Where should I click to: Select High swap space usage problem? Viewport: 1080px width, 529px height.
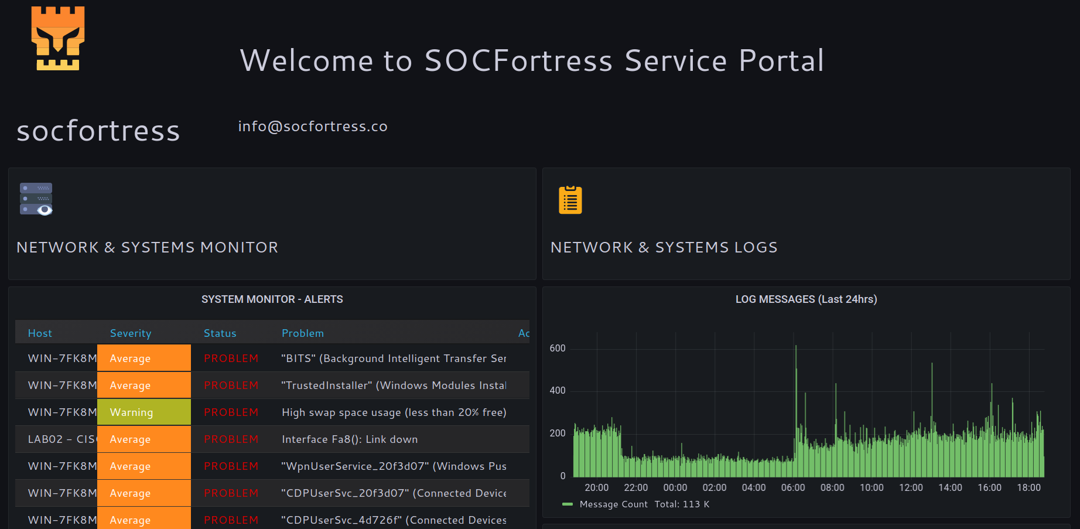tap(394, 412)
